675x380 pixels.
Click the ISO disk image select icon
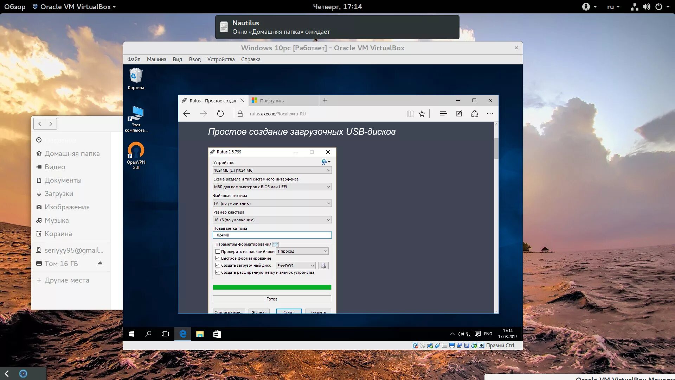[323, 266]
